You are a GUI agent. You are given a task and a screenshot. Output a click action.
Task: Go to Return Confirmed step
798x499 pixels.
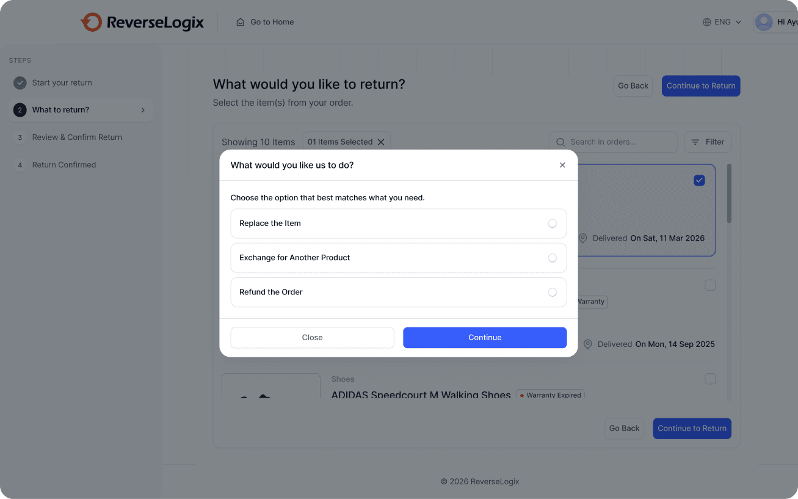[x=64, y=165]
